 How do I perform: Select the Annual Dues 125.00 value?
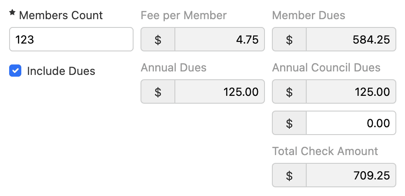coord(220,91)
